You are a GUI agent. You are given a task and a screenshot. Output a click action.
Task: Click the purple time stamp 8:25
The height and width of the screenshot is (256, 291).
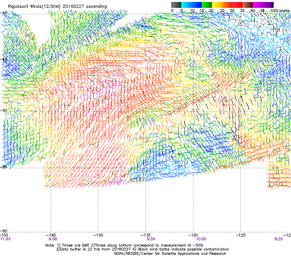tap(278, 239)
